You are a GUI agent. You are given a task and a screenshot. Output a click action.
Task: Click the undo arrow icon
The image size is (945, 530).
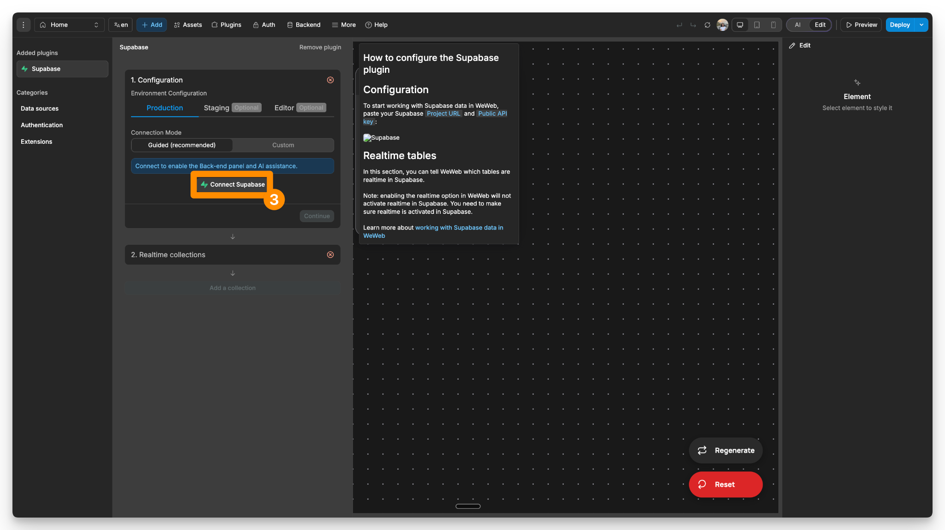tap(679, 25)
